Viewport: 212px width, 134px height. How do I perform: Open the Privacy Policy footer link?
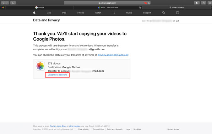(84, 129)
